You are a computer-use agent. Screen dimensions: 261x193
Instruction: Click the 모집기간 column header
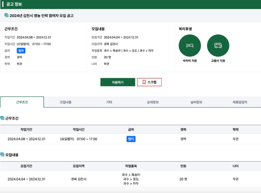26,166
